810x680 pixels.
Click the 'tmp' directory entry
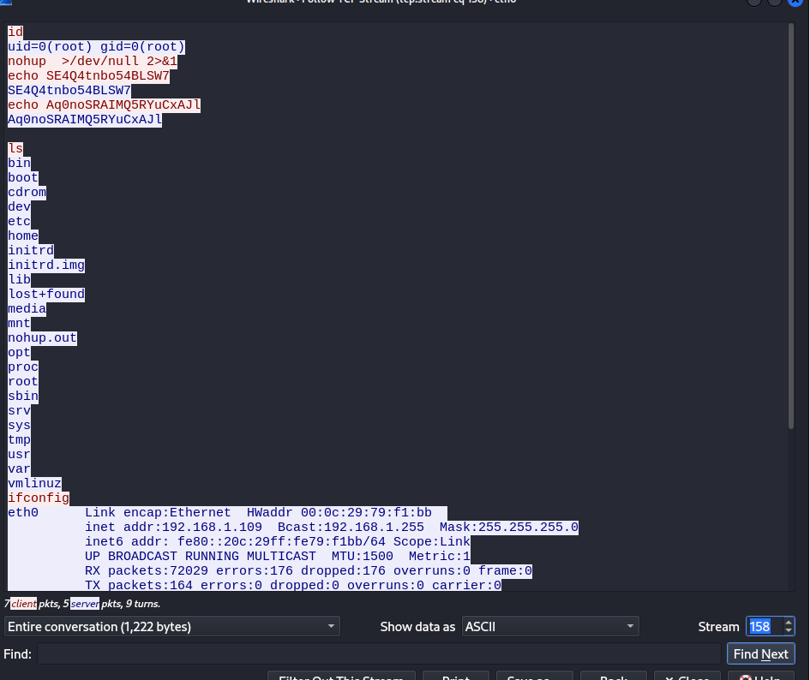(19, 440)
